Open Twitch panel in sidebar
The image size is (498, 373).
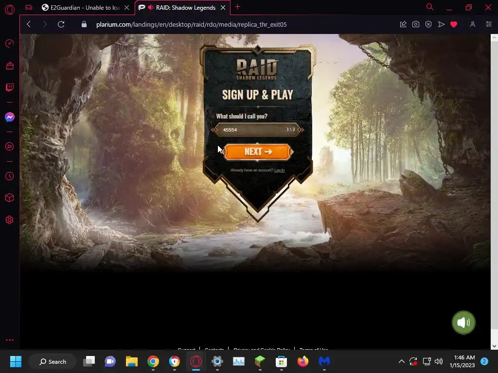10,87
